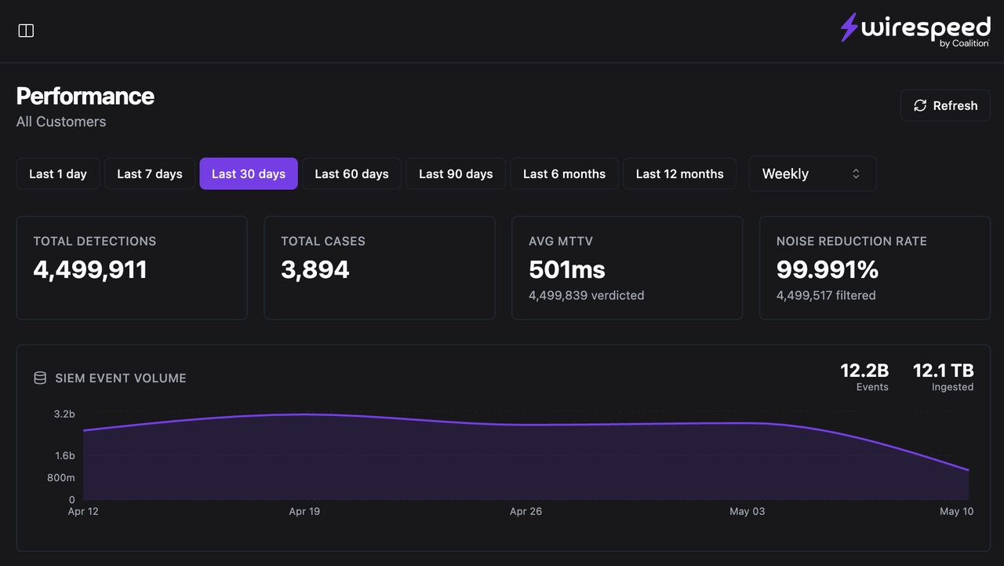
Task: Select the Last 1 day range
Action: coord(58,173)
